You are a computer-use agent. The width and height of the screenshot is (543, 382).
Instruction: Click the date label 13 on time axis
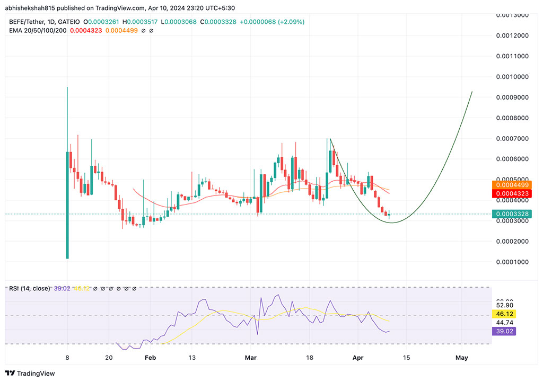coord(192,358)
